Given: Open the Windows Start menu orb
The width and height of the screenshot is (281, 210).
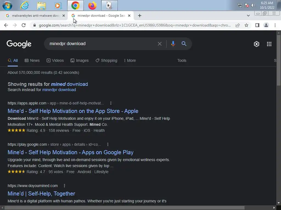Looking at the screenshot, I should tap(7, 5).
